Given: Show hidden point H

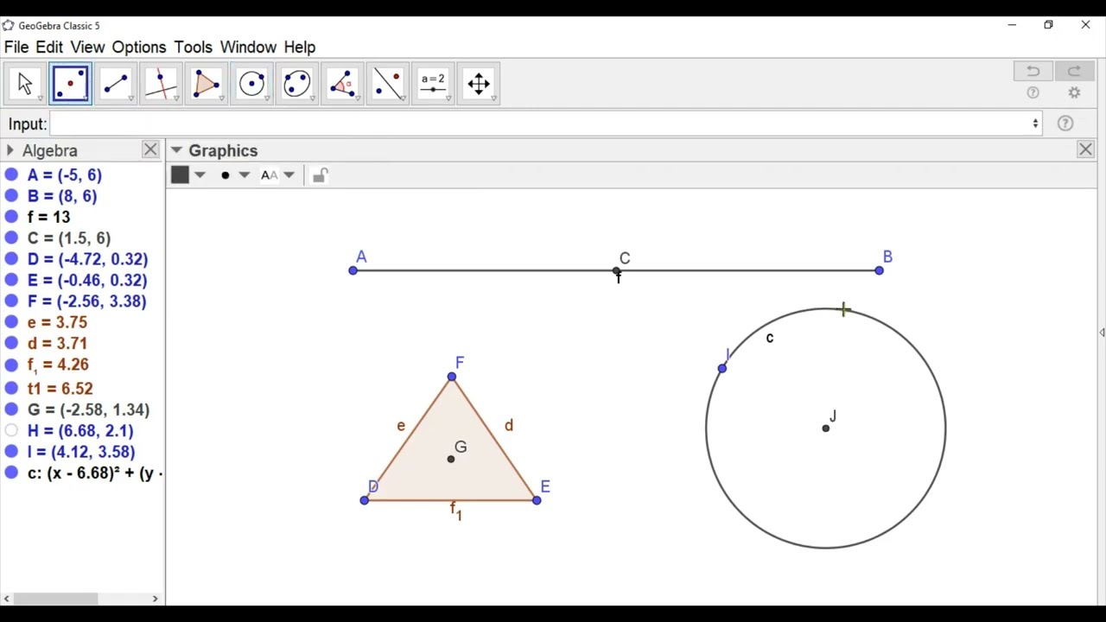Looking at the screenshot, I should [x=11, y=430].
